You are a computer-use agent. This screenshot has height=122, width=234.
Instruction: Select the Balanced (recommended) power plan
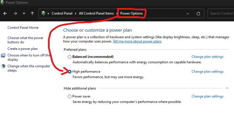coord(69,57)
